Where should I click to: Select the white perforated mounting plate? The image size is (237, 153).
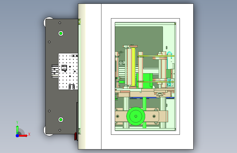(x=68, y=71)
